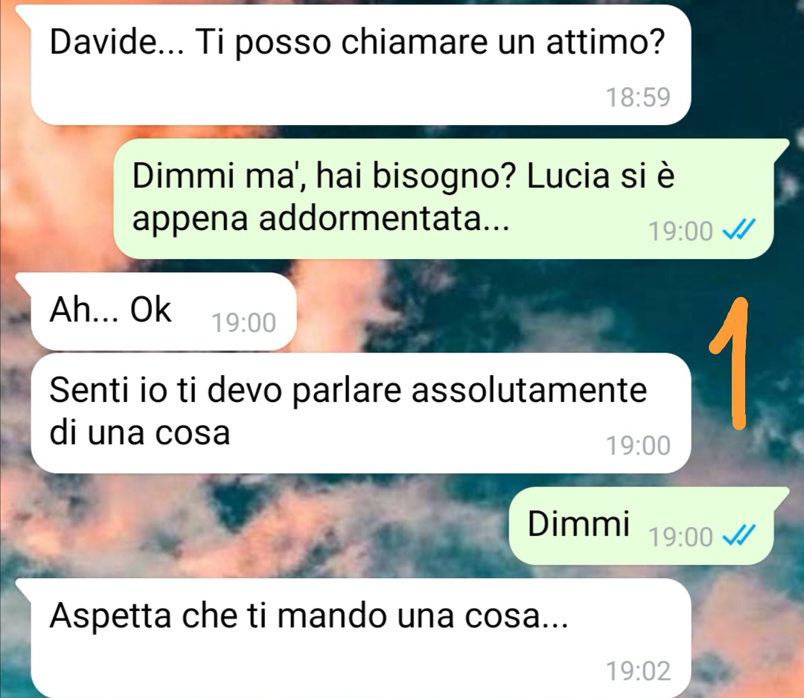
Task: Click the word 'assolutamente' in the white bubble
Action: pos(529,390)
